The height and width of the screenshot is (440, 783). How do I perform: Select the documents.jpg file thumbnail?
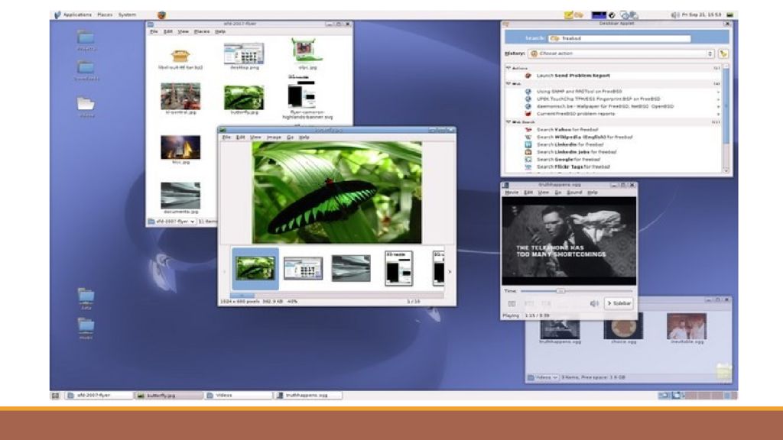(x=180, y=196)
